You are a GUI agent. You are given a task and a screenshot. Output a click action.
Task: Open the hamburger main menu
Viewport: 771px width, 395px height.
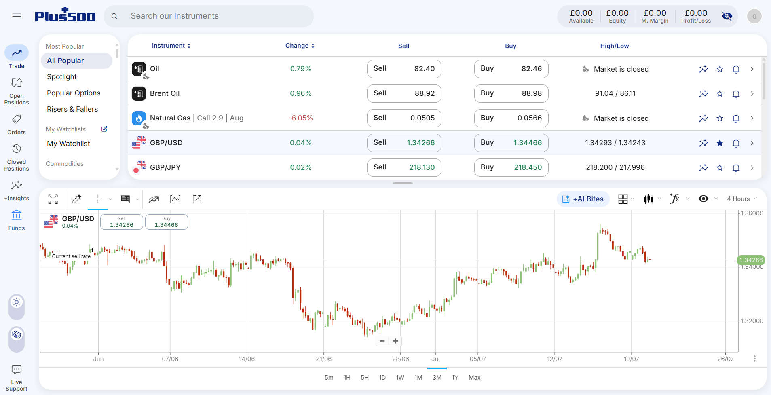pos(17,16)
